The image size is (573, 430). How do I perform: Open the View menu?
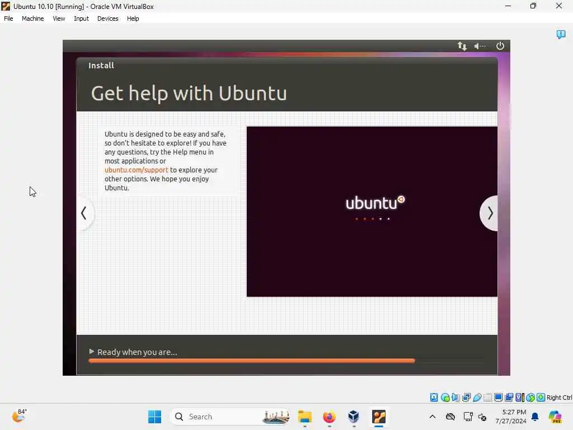point(59,18)
